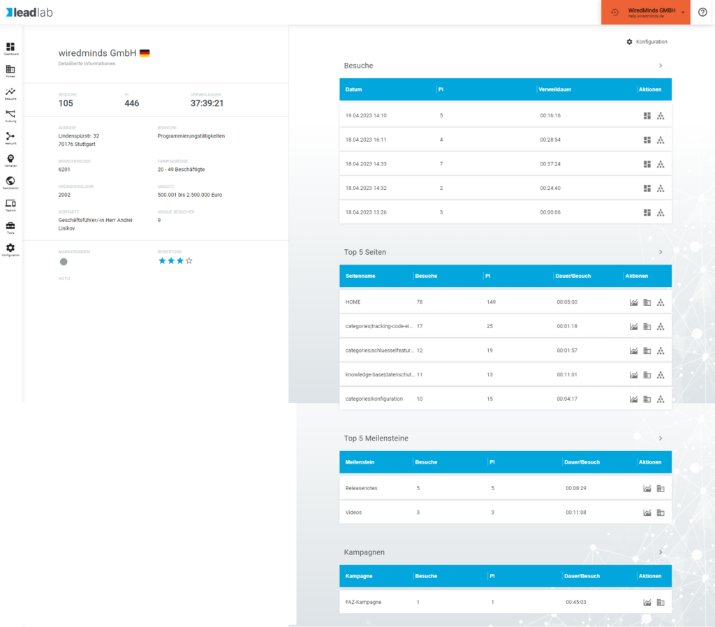
Task: Open the WiredMinds GMBH account dropdown arrow
Action: [x=683, y=13]
